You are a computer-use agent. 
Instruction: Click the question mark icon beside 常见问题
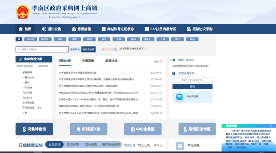pos(180,146)
